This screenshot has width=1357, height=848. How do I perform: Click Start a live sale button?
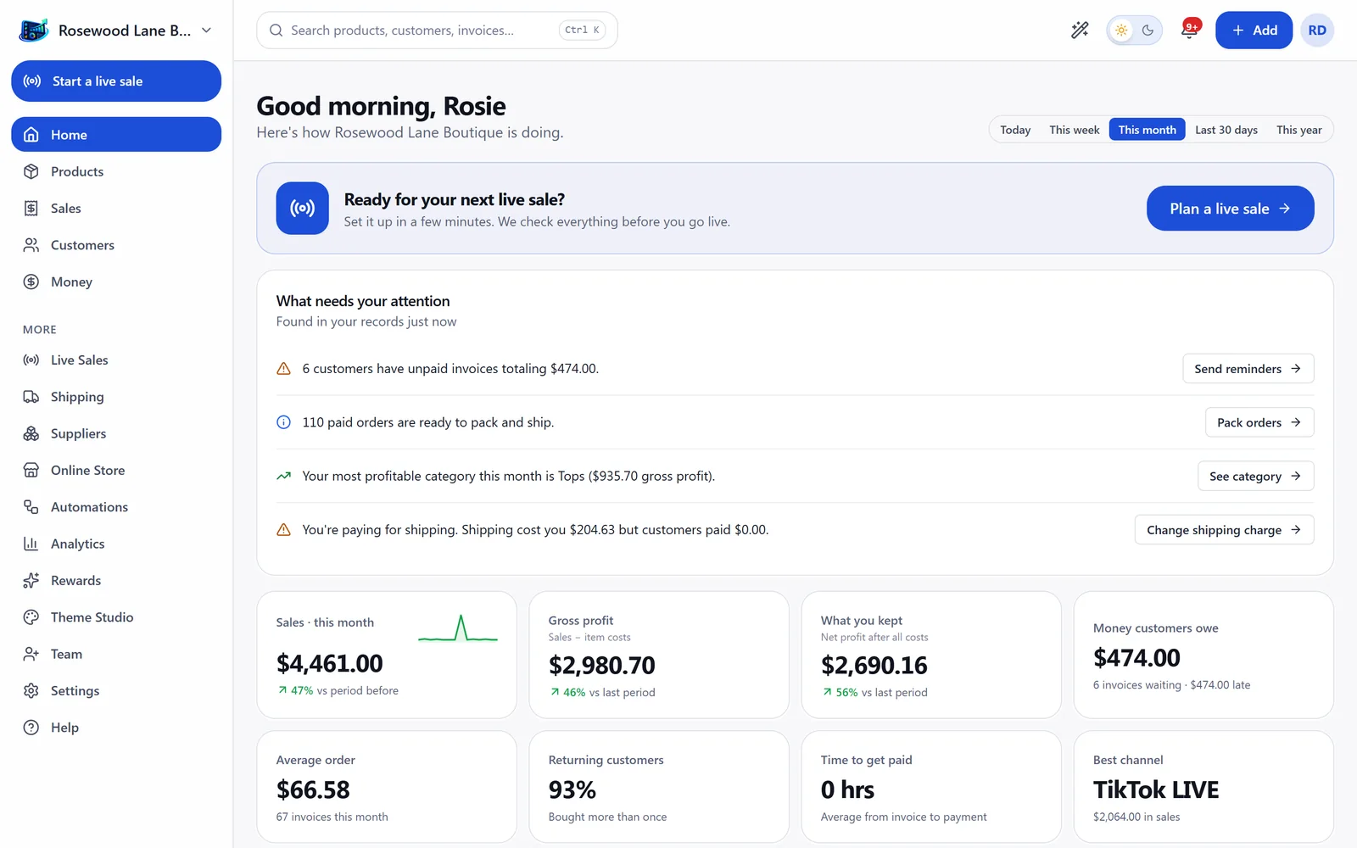[x=116, y=81]
